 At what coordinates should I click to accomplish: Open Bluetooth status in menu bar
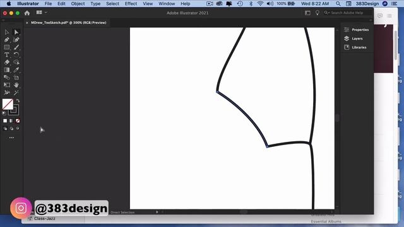coord(251,4)
